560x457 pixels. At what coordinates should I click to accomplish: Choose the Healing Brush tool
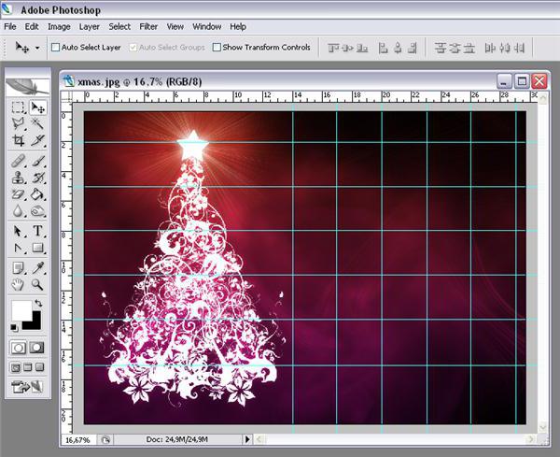pos(18,161)
